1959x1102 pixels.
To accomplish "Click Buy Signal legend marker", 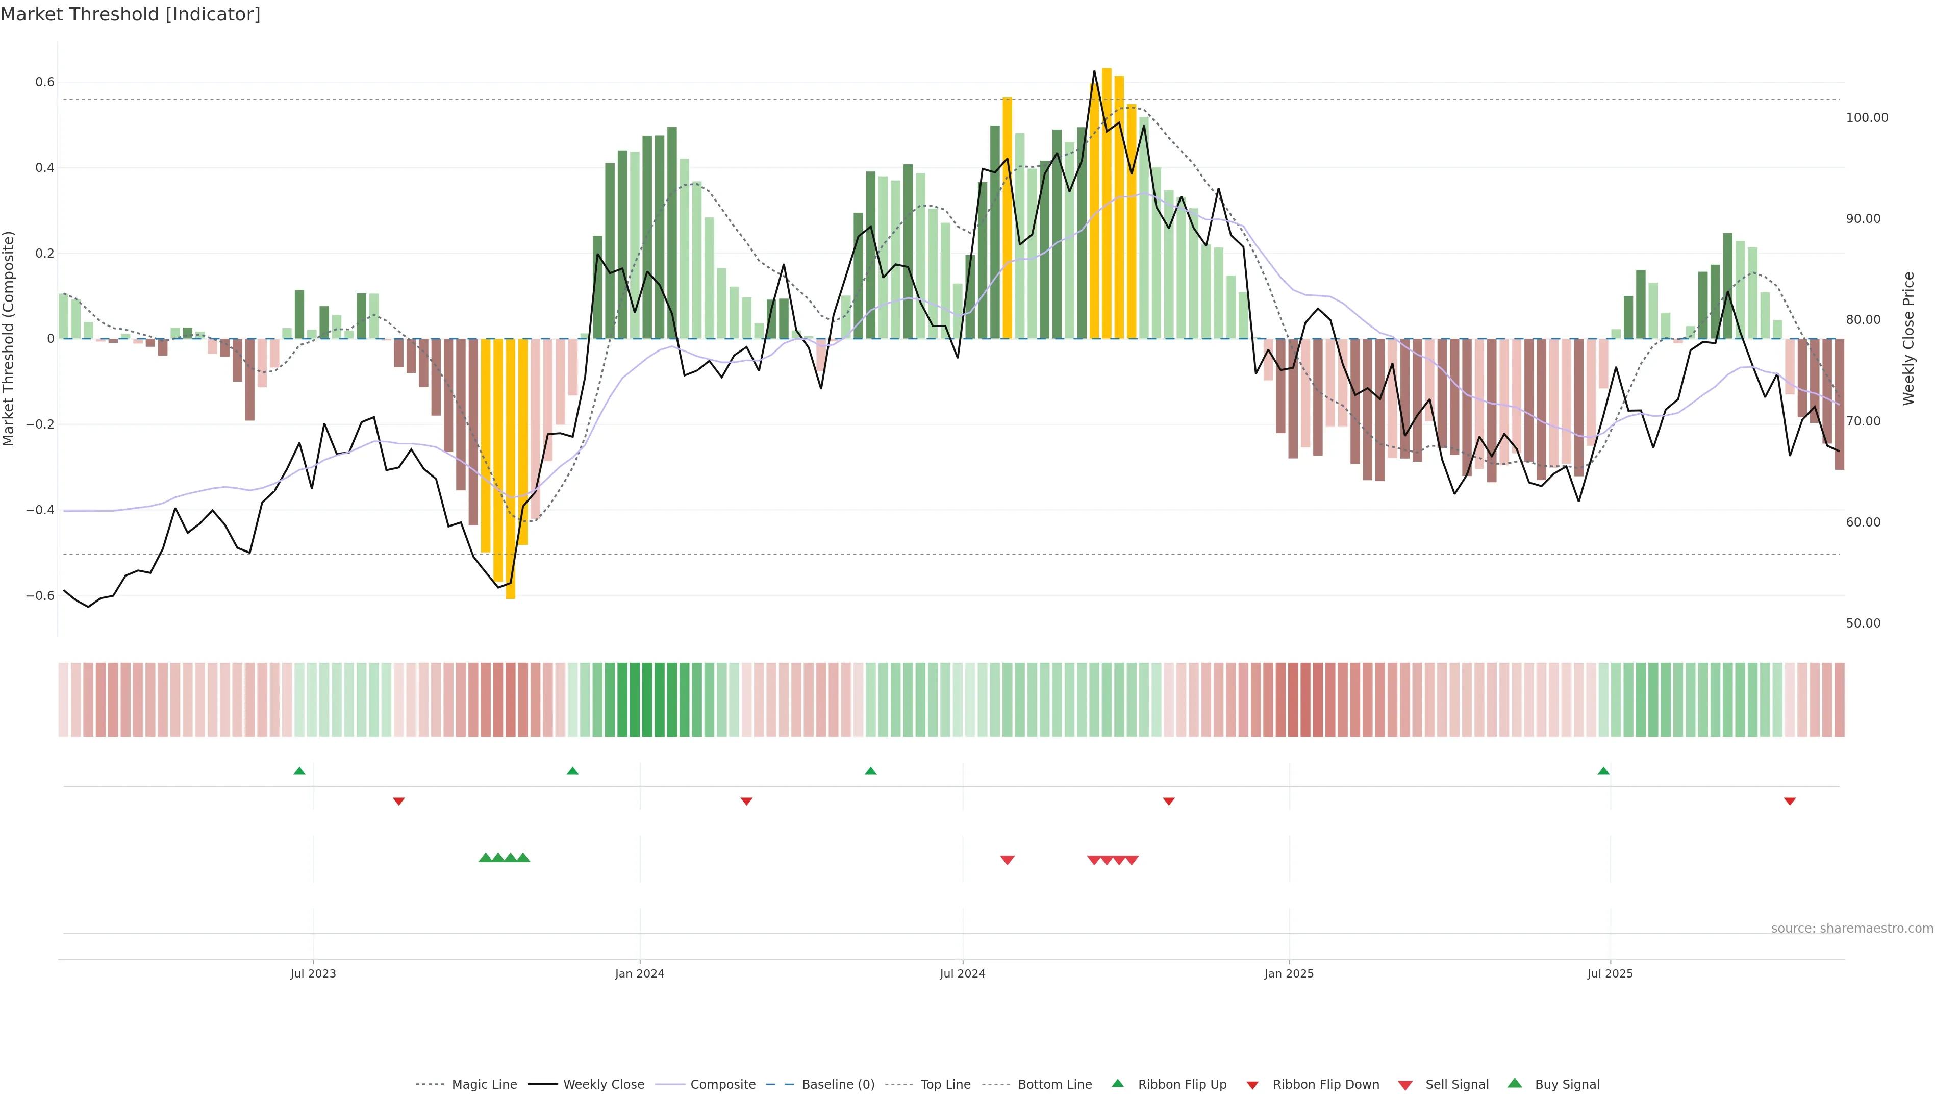I will point(1515,1084).
